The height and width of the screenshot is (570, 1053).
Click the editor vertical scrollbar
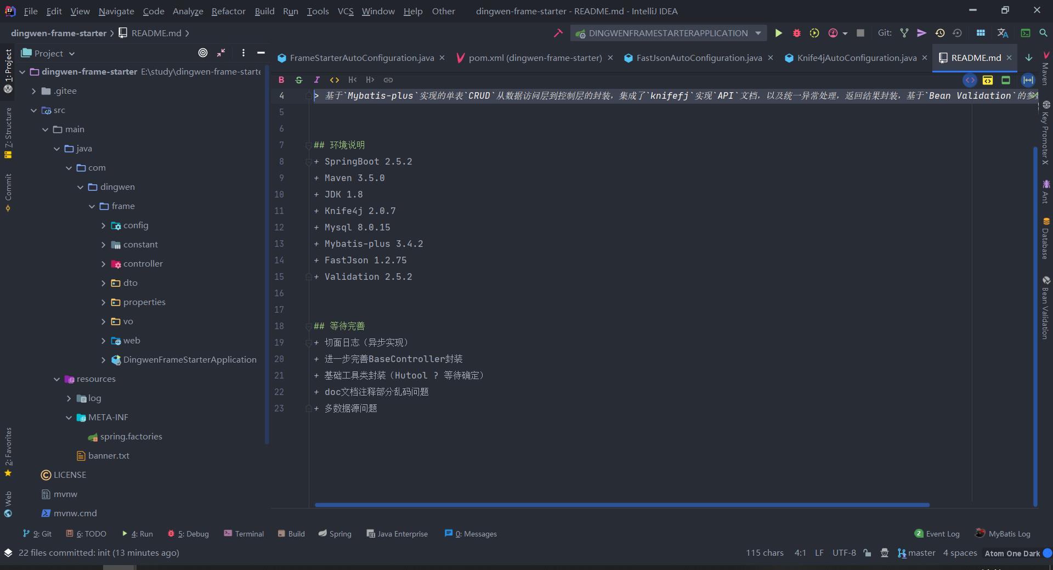[x=1035, y=326]
